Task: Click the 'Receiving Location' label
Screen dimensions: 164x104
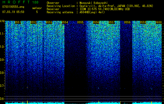Action: pos(61,6)
